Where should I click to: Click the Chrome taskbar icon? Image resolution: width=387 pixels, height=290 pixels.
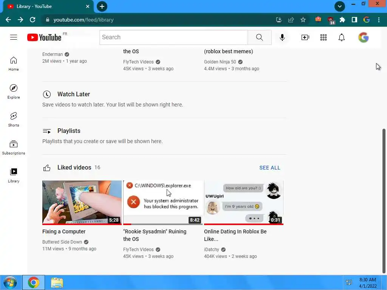[x=34, y=282]
